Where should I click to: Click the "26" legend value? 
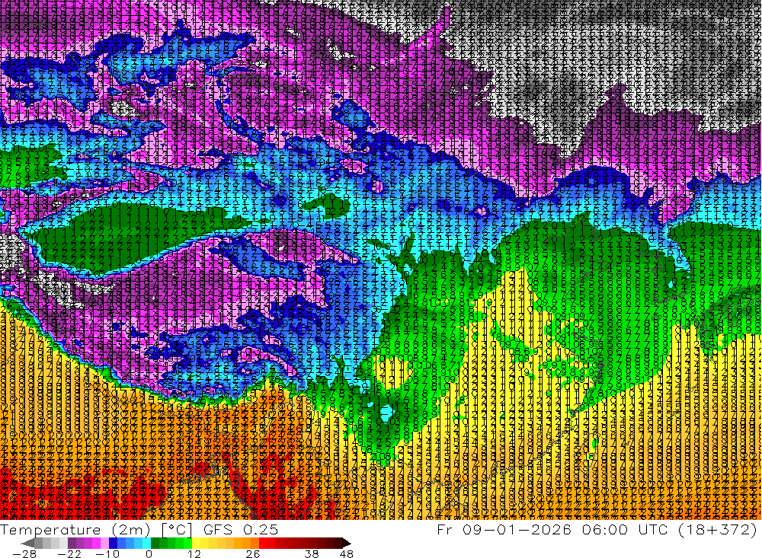click(253, 553)
